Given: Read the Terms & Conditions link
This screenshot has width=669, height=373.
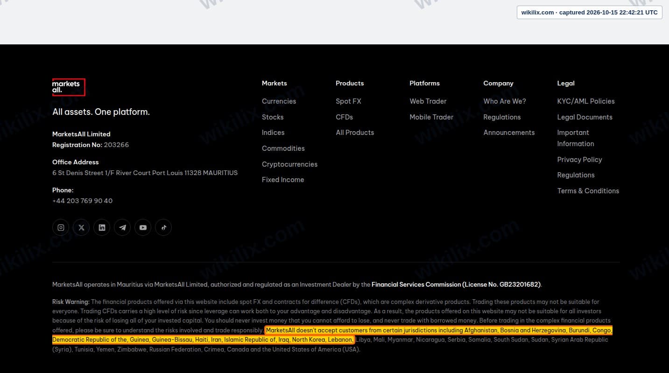Looking at the screenshot, I should (588, 191).
